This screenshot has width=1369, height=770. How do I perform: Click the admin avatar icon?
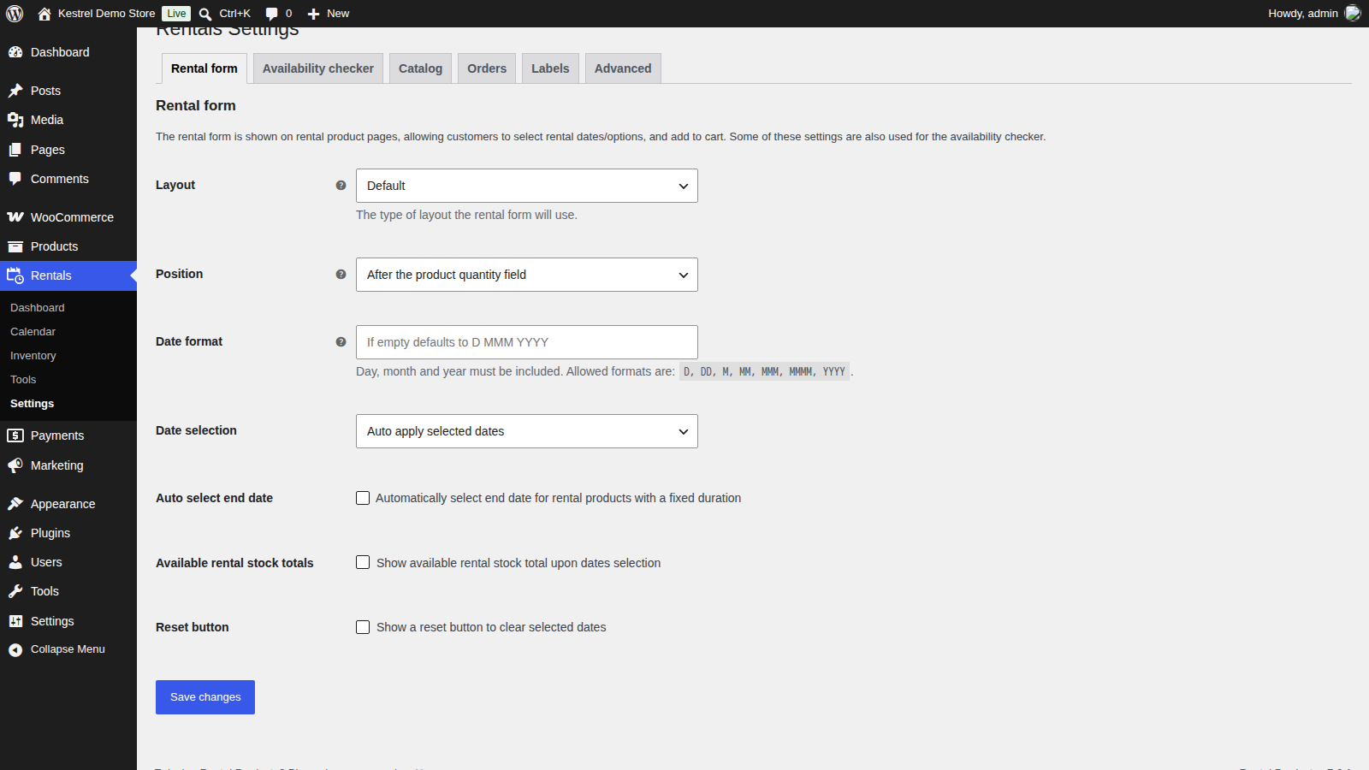tap(1353, 13)
